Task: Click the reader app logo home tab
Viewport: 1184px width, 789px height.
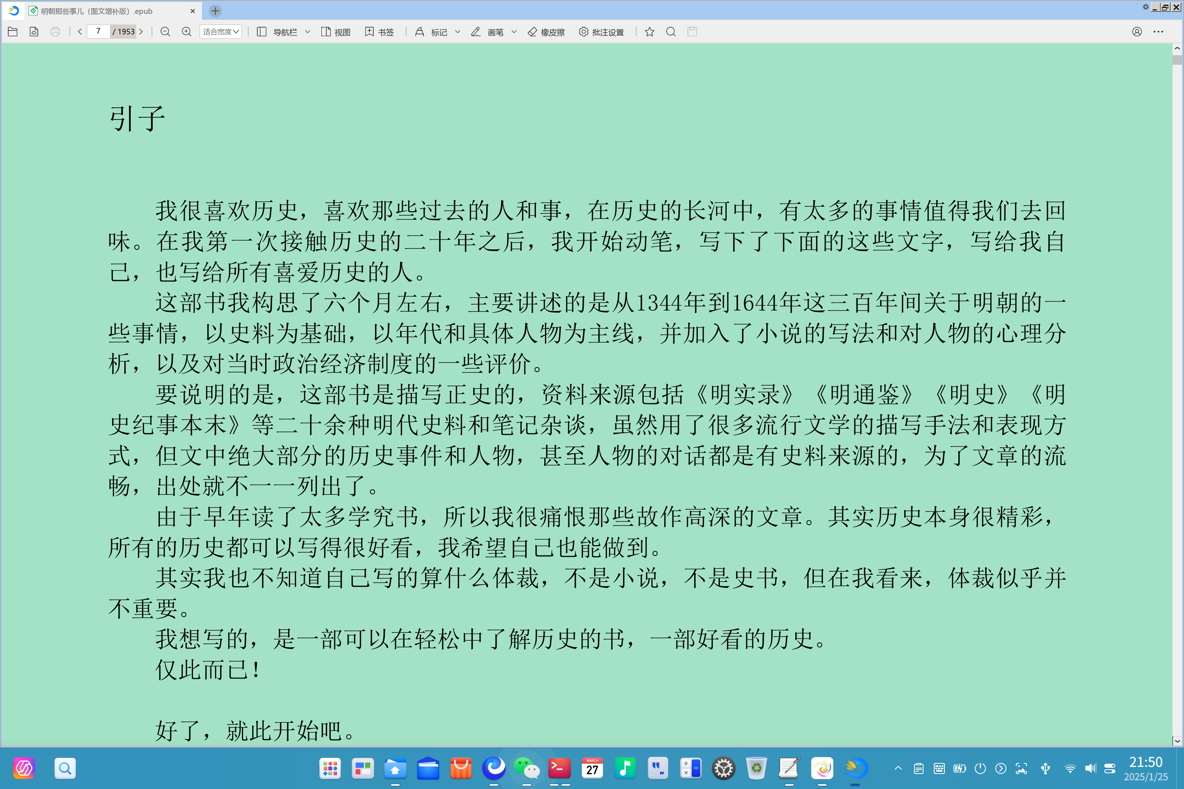Action: click(13, 11)
